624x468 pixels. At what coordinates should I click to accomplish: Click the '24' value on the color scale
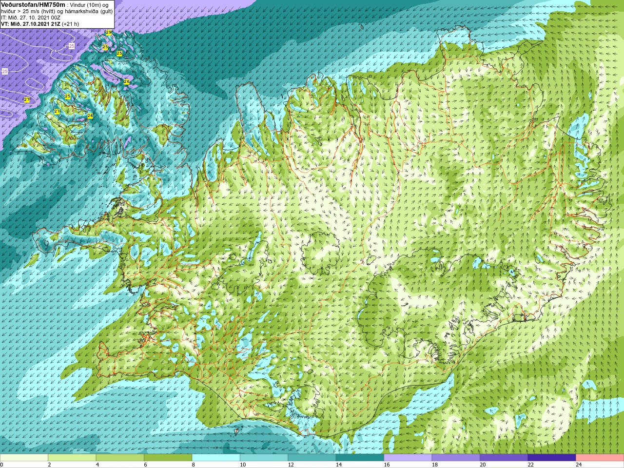[579, 465]
